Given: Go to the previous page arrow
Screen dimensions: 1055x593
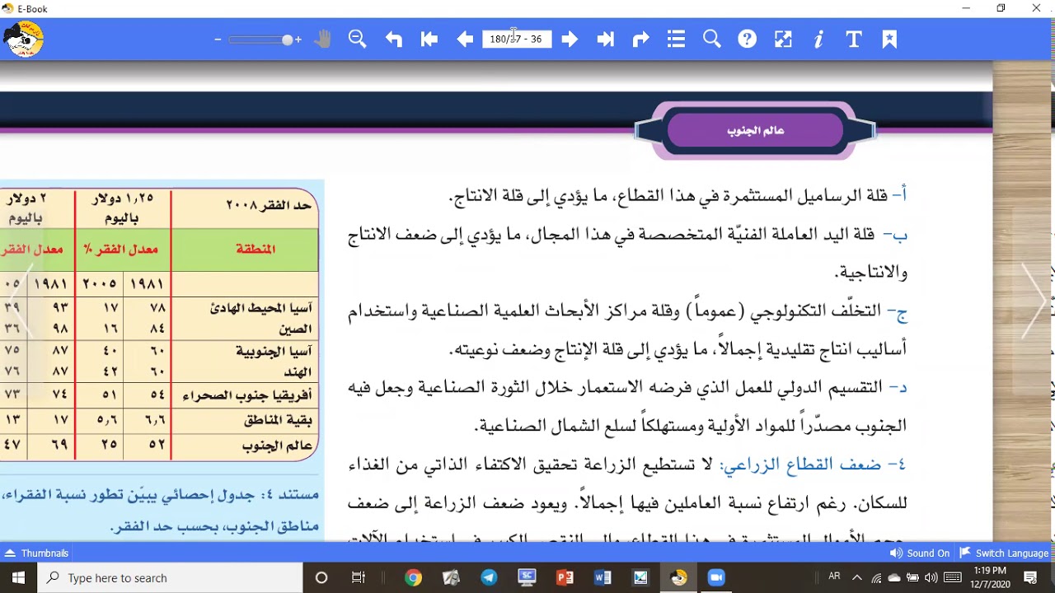Looking at the screenshot, I should click(x=465, y=39).
